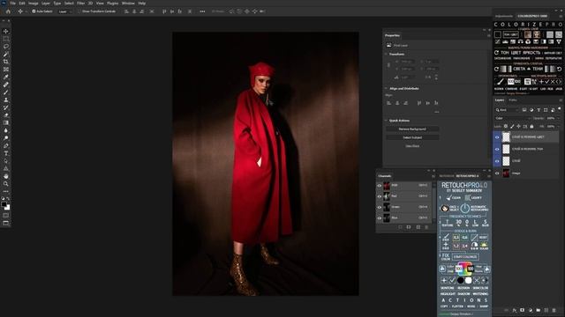The width and height of the screenshot is (565, 317).
Task: Open the Kind filter dropdown in Layers
Action: point(508,110)
